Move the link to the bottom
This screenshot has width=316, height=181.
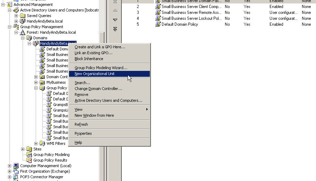point(115,29)
